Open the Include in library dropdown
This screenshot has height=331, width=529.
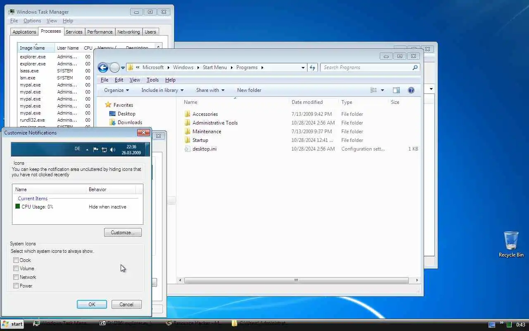pyautogui.click(x=162, y=90)
